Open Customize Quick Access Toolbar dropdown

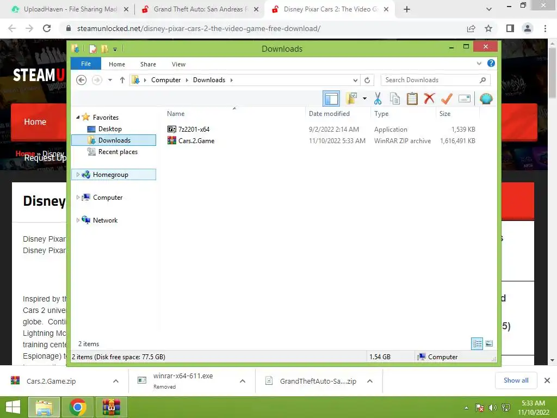pos(115,49)
